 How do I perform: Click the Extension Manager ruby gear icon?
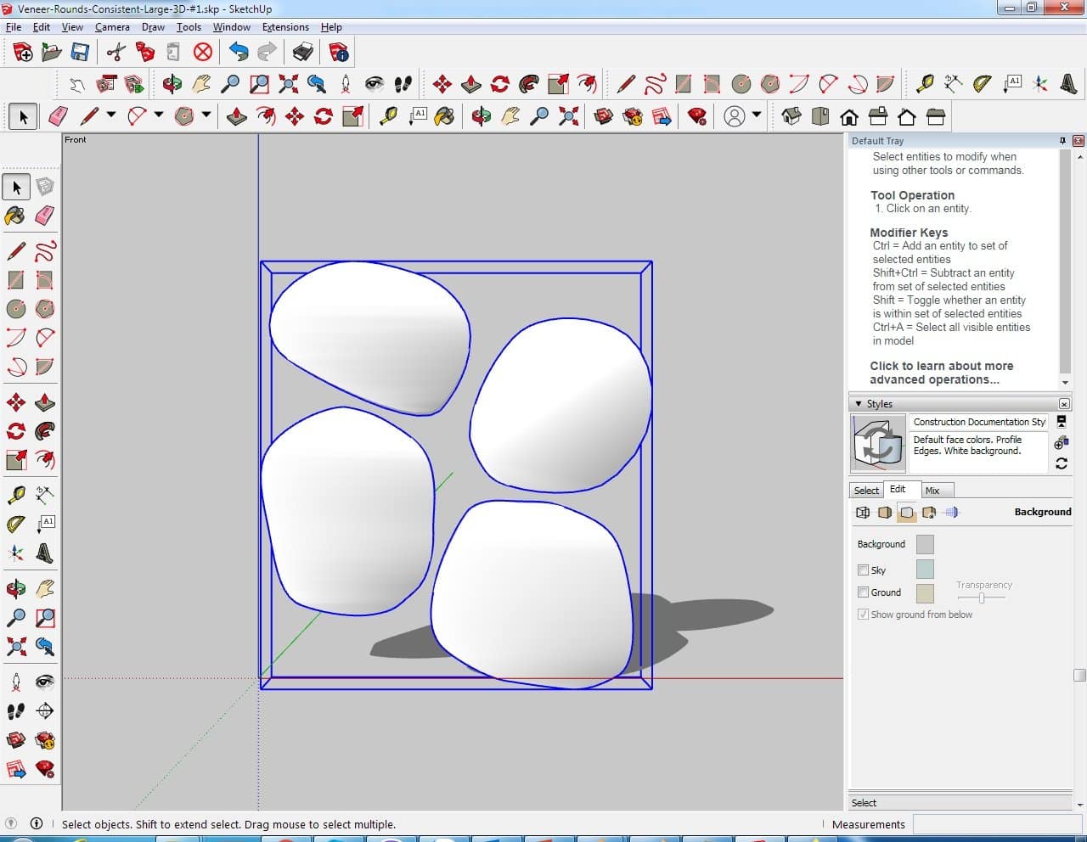pos(697,116)
